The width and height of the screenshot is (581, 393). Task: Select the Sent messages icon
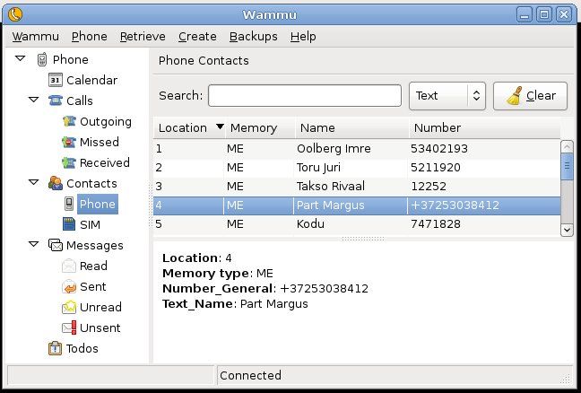pyautogui.click(x=69, y=287)
